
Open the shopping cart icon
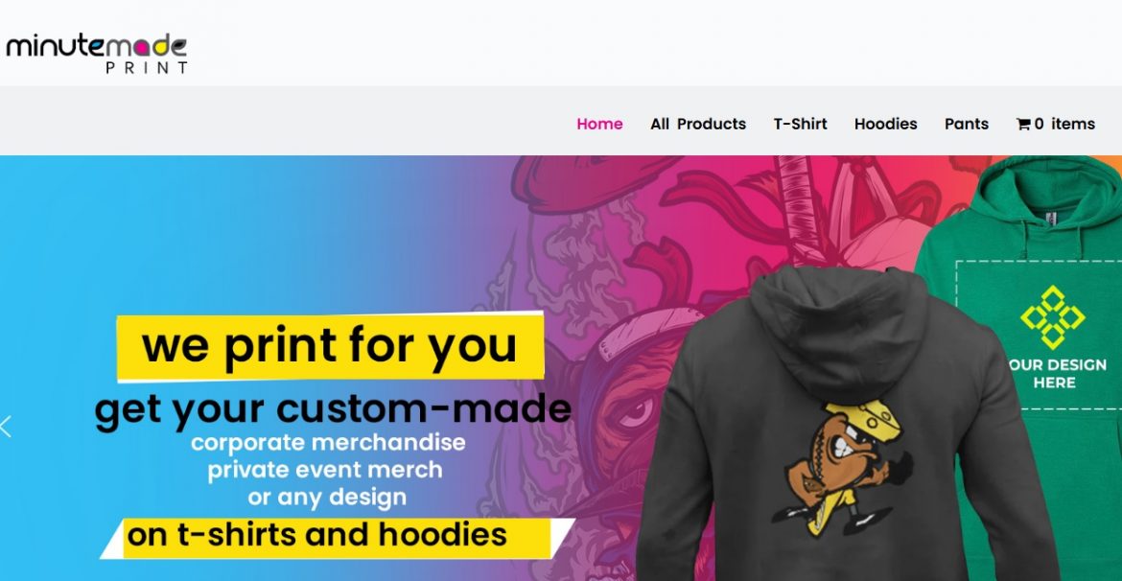pyautogui.click(x=1022, y=125)
